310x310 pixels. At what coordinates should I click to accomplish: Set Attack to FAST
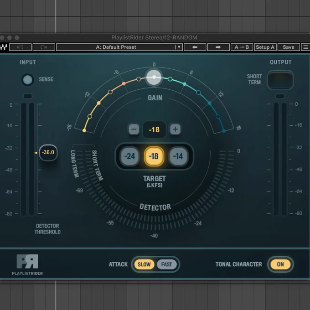166,264
